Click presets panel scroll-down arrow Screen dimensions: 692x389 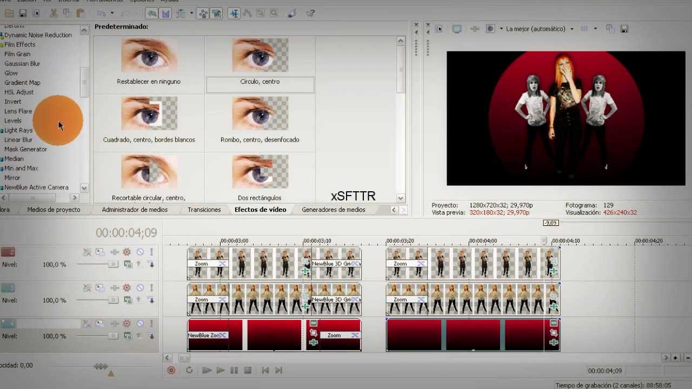(x=401, y=198)
